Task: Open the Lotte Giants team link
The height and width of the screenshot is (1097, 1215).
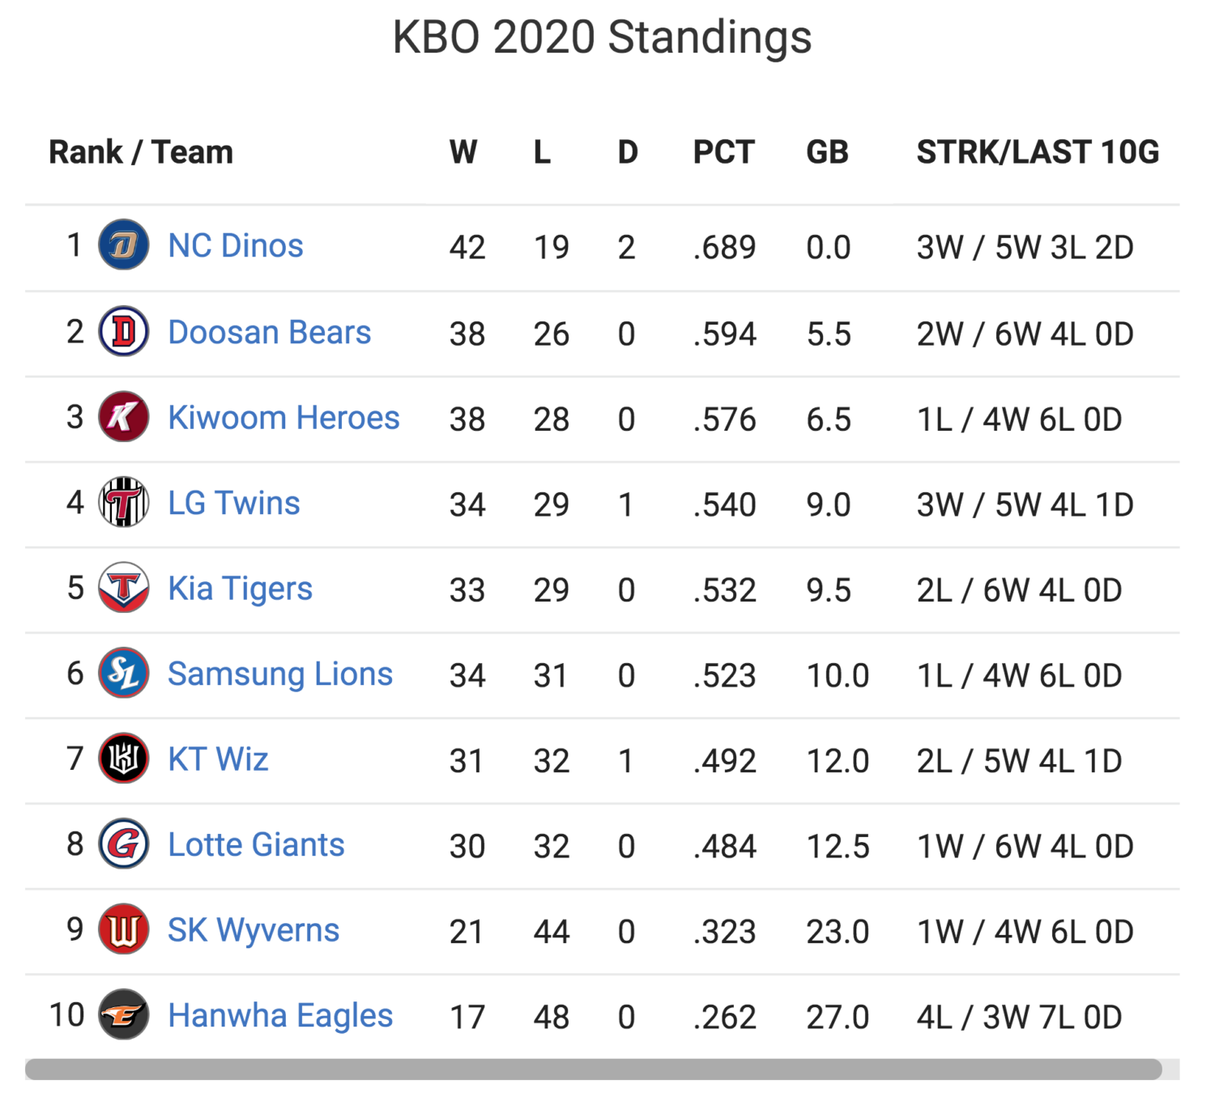Action: pyautogui.click(x=256, y=845)
